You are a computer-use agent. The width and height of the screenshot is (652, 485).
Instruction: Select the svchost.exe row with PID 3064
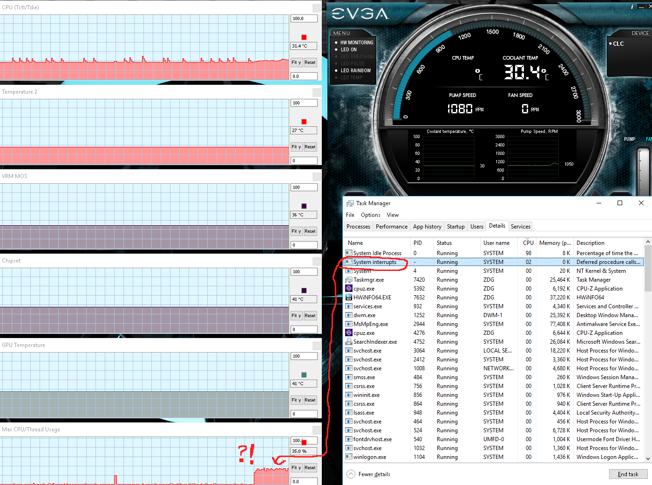[494, 351]
